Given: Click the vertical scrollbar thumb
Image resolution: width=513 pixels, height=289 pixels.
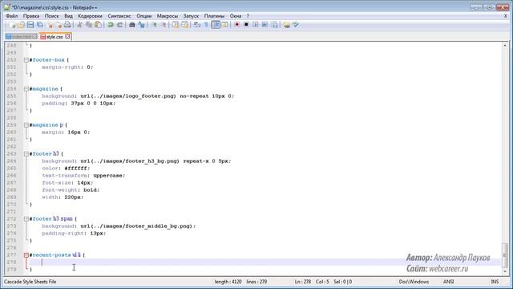Looking at the screenshot, I should coord(504,254).
